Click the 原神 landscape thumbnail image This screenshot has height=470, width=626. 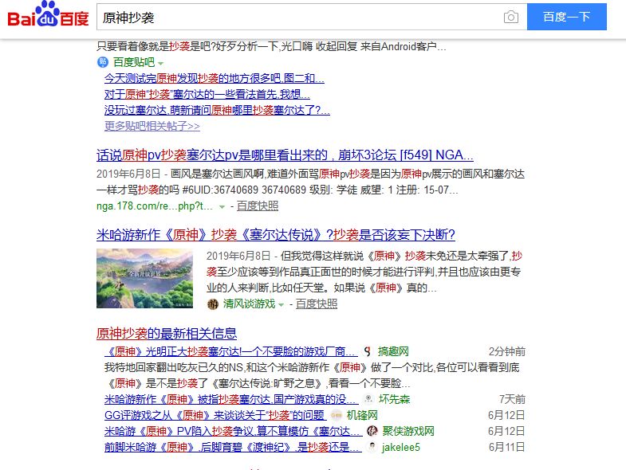tap(144, 278)
